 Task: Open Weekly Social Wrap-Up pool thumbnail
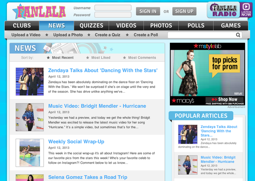(30, 153)
